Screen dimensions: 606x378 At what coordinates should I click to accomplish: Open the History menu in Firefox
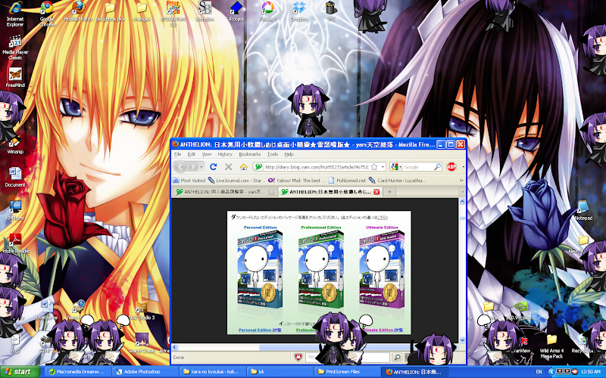[225, 154]
